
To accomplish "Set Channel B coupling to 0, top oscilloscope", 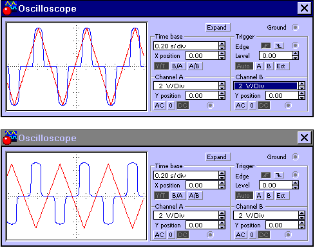I will pos(252,106).
